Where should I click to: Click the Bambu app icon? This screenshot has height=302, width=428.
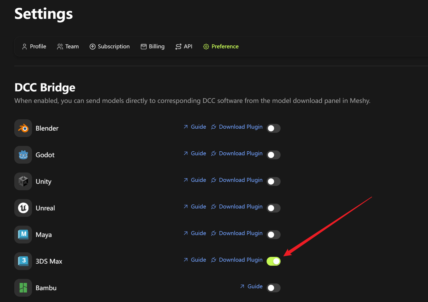23,288
